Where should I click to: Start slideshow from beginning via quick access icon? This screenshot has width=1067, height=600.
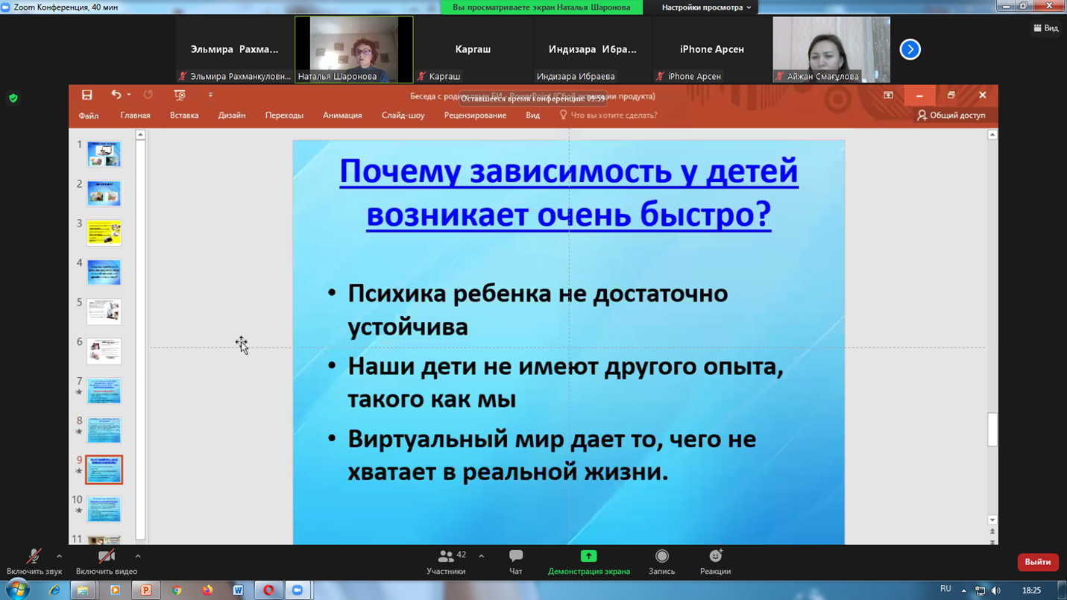pos(180,95)
